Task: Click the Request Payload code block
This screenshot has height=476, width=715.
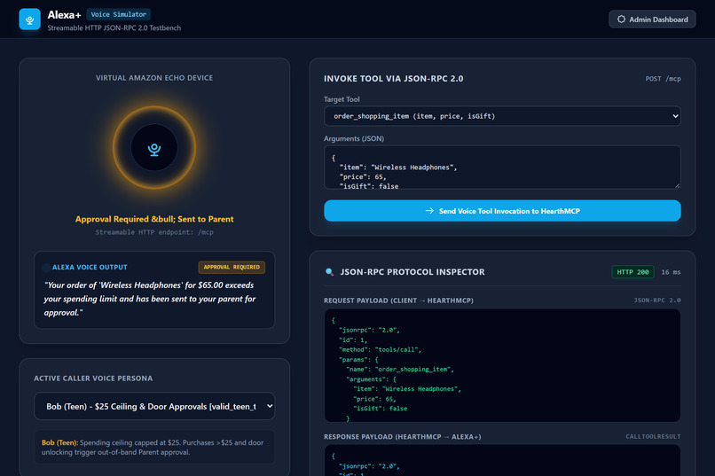Action: click(x=502, y=365)
